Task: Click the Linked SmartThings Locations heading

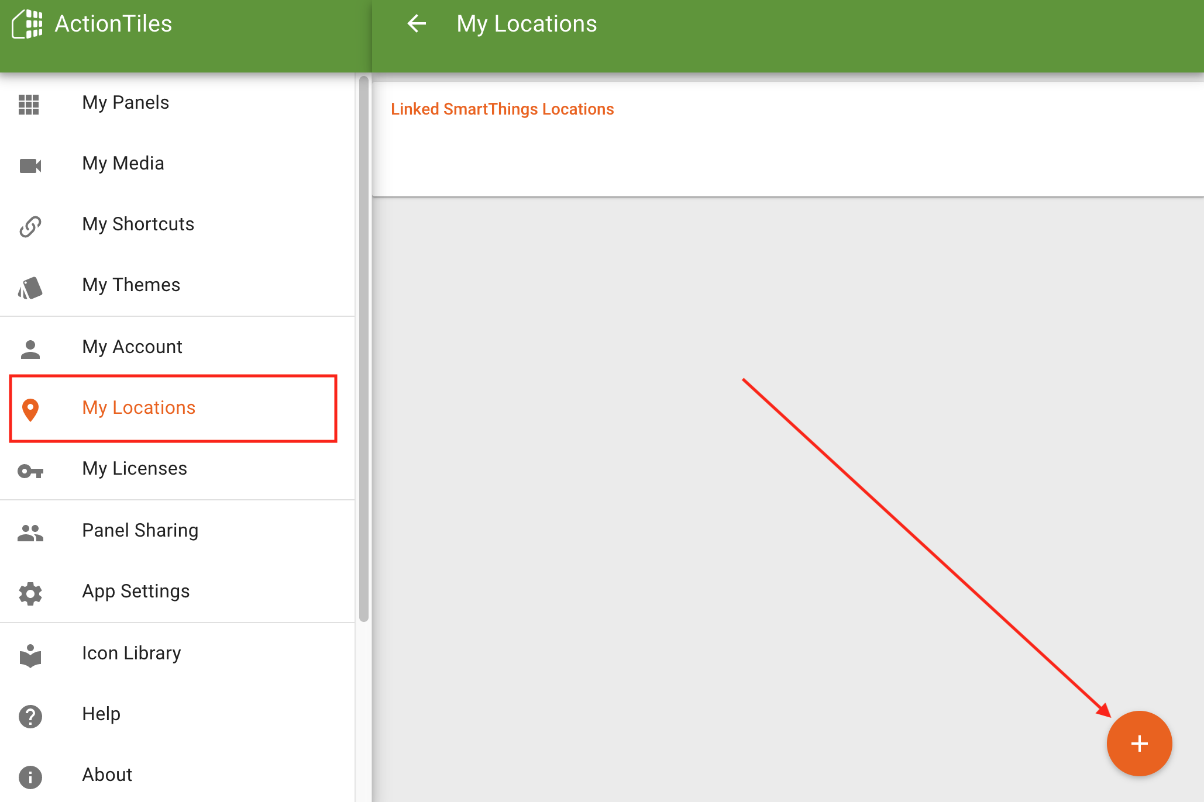Action: (502, 109)
